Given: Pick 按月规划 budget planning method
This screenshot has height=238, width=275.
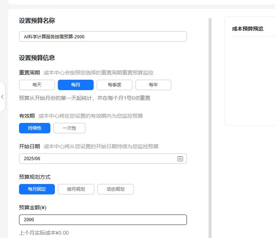Looking at the screenshot, I should click(76, 189).
